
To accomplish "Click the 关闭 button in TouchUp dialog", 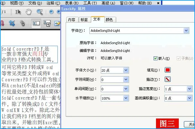I will (190, 124).
